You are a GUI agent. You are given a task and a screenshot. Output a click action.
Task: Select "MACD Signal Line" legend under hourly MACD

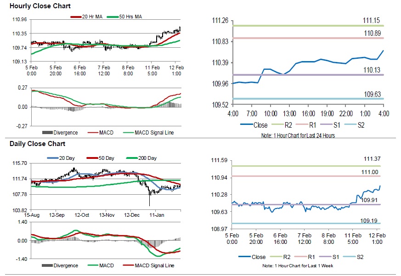[x=154, y=133]
